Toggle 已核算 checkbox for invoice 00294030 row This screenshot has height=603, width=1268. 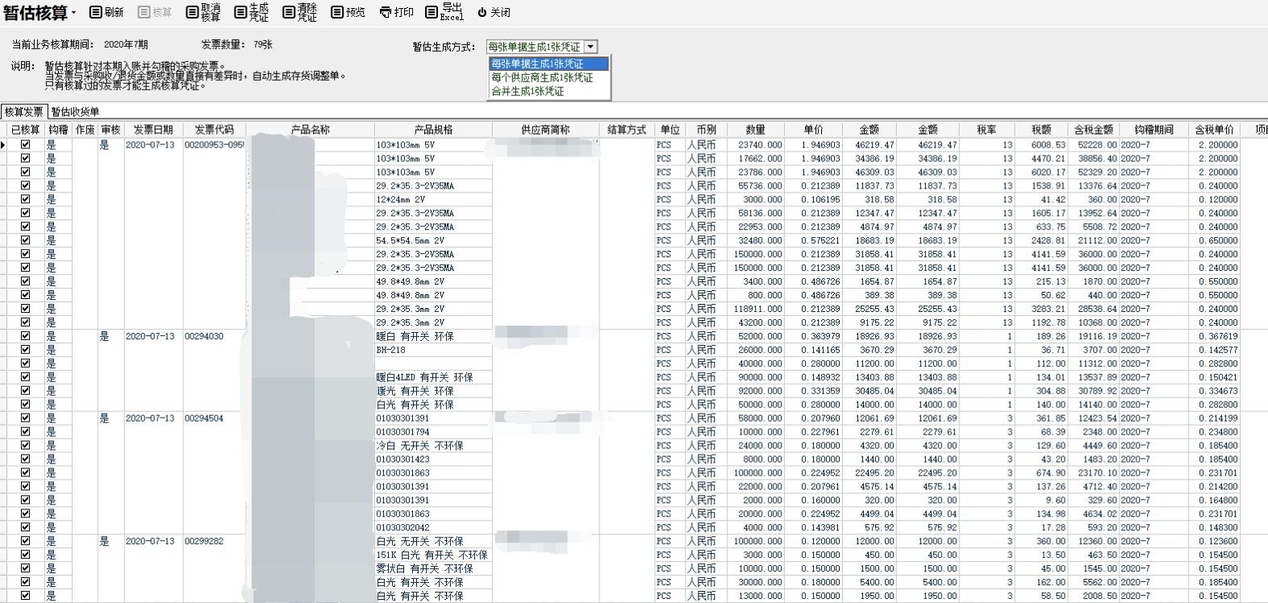pyautogui.click(x=25, y=336)
